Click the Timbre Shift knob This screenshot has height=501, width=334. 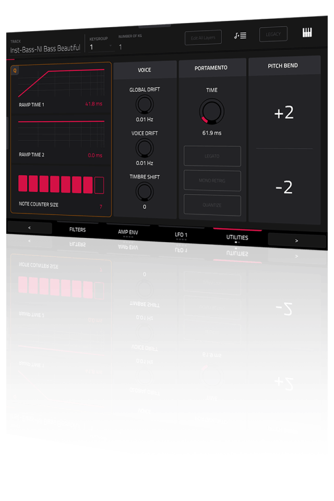click(x=145, y=192)
